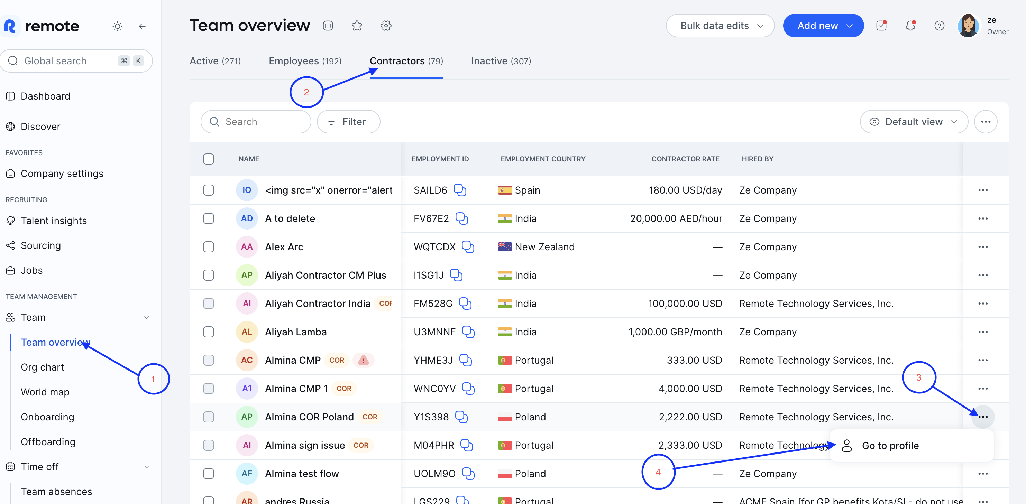Copy employment ID M04PHR
The height and width of the screenshot is (504, 1026).
click(466, 445)
